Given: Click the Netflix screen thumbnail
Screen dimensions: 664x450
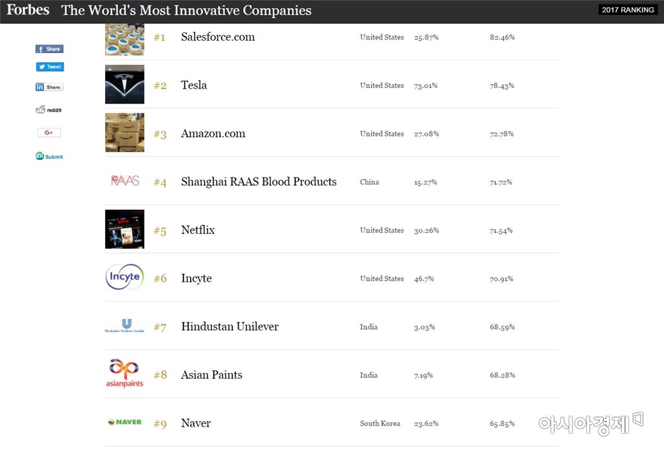Looking at the screenshot, I should 124,229.
